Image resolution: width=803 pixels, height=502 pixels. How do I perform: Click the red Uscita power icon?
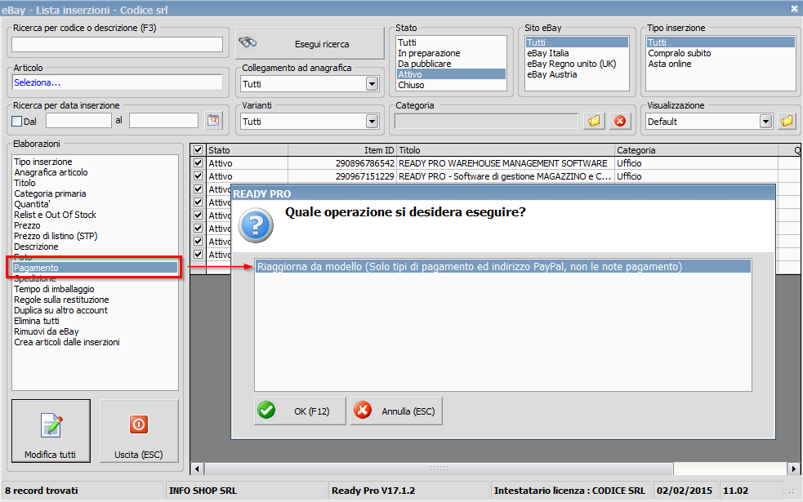coord(139,424)
